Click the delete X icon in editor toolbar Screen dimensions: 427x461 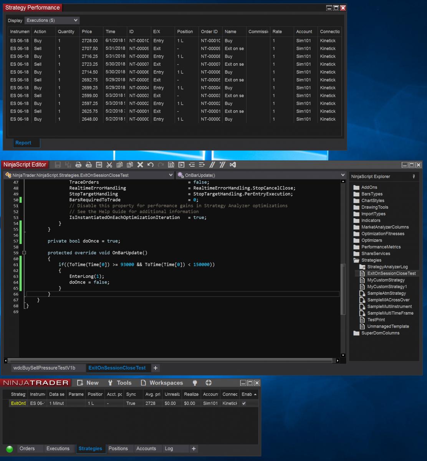click(x=140, y=165)
